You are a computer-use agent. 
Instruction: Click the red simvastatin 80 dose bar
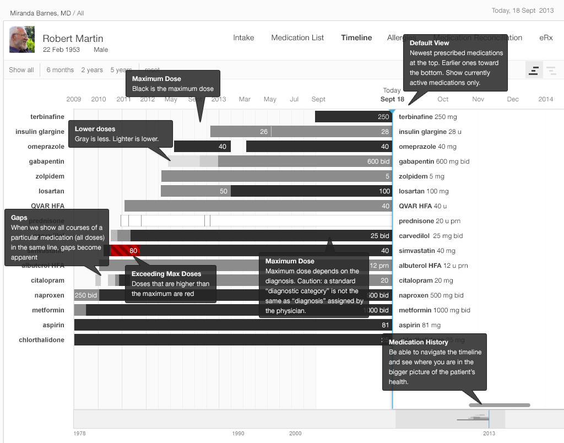coord(125,251)
